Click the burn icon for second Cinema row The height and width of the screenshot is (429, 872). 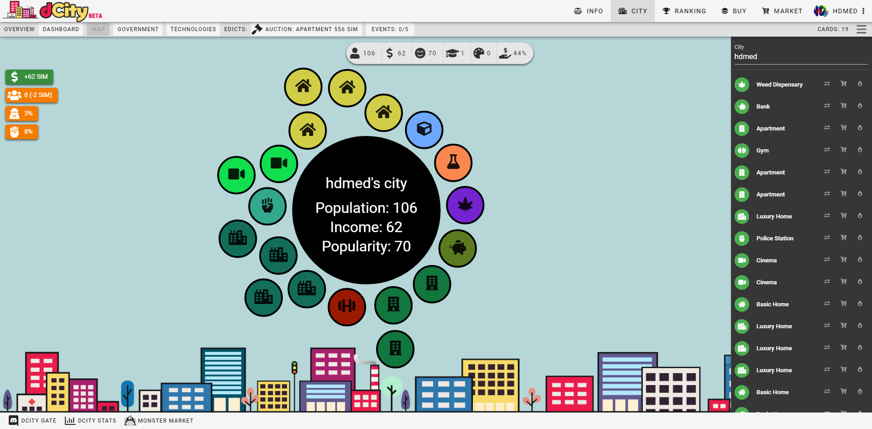(x=860, y=282)
